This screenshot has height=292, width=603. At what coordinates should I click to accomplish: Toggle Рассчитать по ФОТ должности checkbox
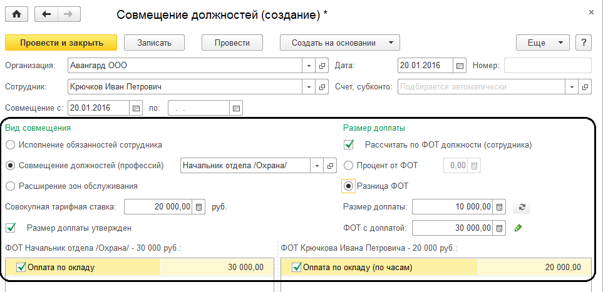pos(349,144)
